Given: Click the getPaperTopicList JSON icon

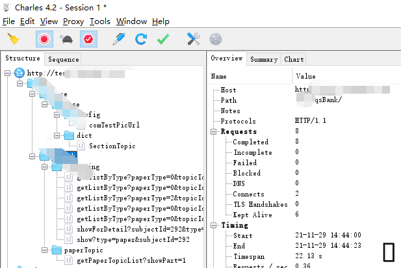Looking at the screenshot, I should [x=68, y=261].
